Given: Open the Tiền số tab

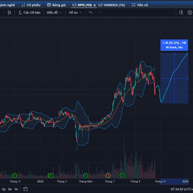Looking at the screenshot, I should click(x=140, y=5).
